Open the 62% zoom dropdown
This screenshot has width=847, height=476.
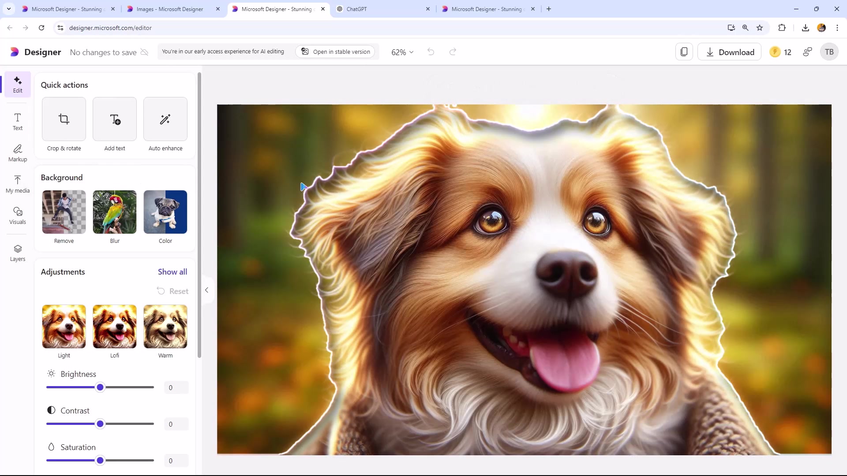[x=402, y=52]
